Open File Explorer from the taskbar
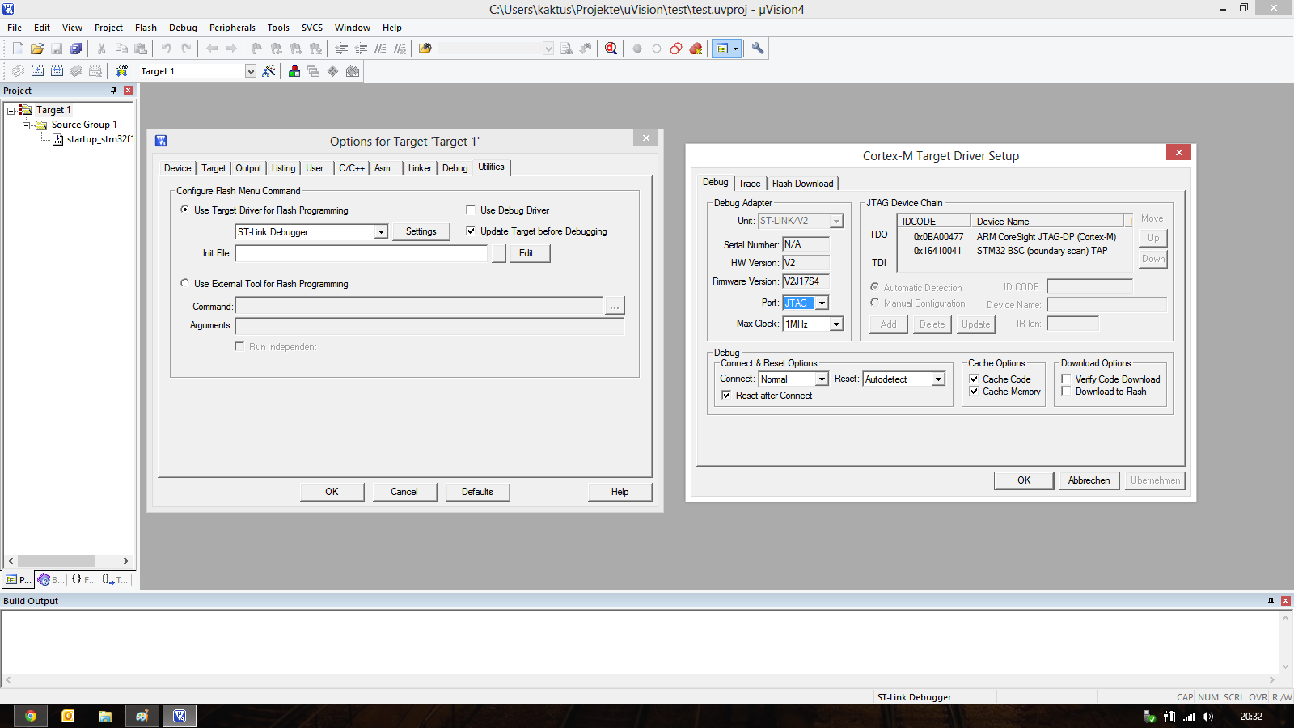The height and width of the screenshot is (728, 1294). (x=105, y=716)
